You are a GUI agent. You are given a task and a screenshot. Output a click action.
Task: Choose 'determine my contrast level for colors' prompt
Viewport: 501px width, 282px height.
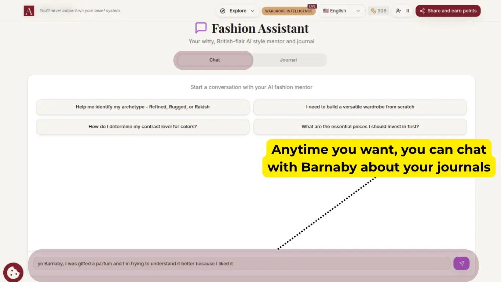point(143,126)
